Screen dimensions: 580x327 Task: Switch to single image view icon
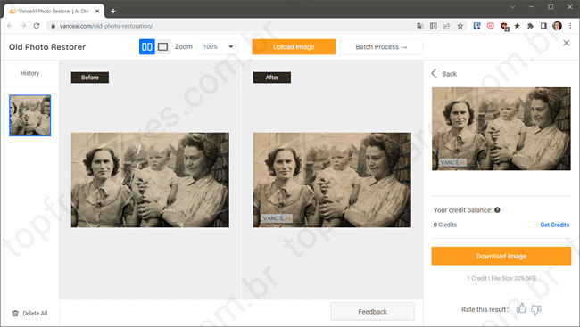(x=162, y=47)
